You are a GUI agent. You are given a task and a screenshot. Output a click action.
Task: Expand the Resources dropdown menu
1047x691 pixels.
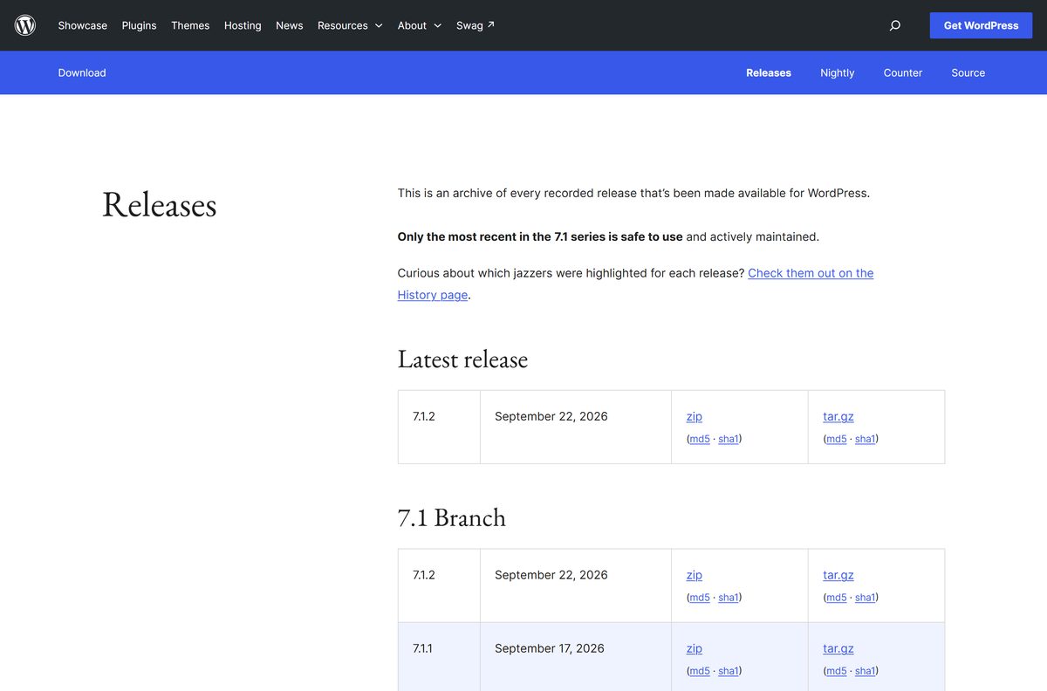point(350,25)
